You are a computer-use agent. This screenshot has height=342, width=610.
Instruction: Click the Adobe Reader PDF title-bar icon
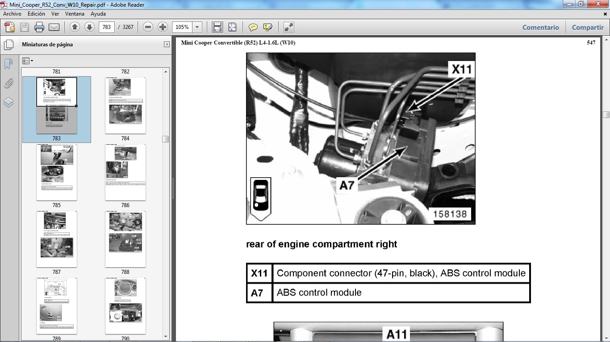4,4
